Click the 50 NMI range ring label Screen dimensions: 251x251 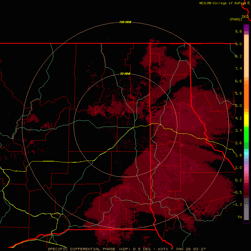(125, 74)
